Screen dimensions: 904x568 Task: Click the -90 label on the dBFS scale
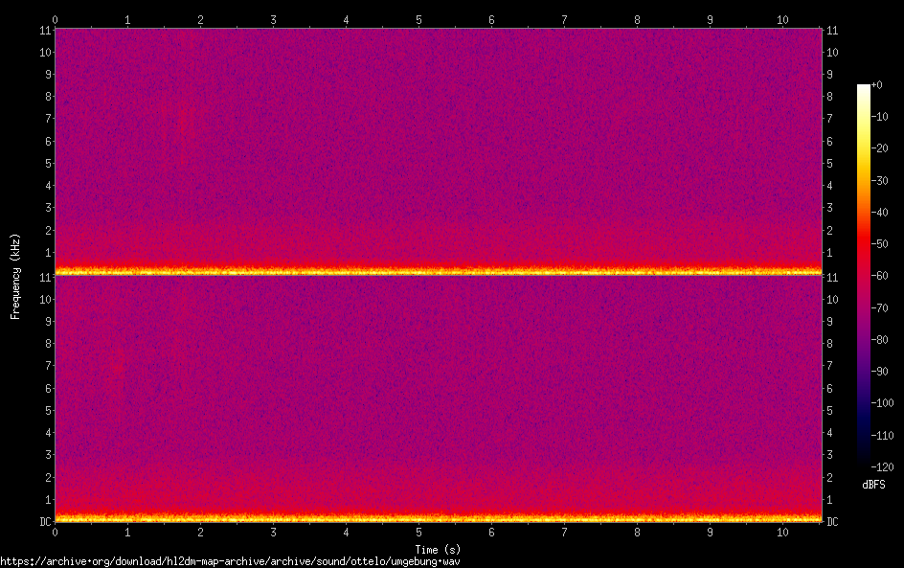click(x=880, y=372)
